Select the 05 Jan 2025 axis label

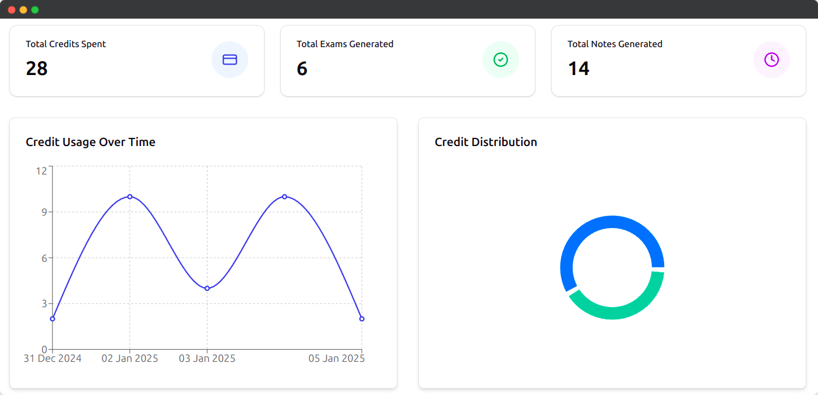[336, 358]
